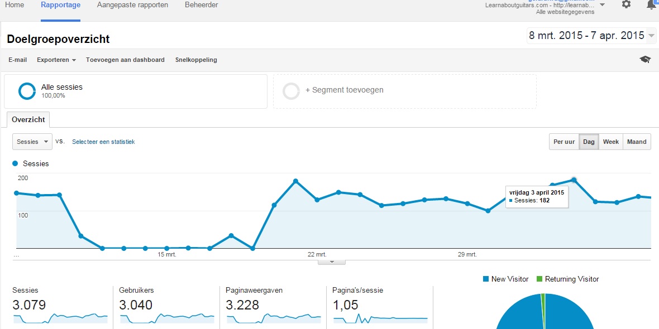The width and height of the screenshot is (659, 329).
Task: Click the Selecteer een statistiek link
Action: [x=103, y=142]
